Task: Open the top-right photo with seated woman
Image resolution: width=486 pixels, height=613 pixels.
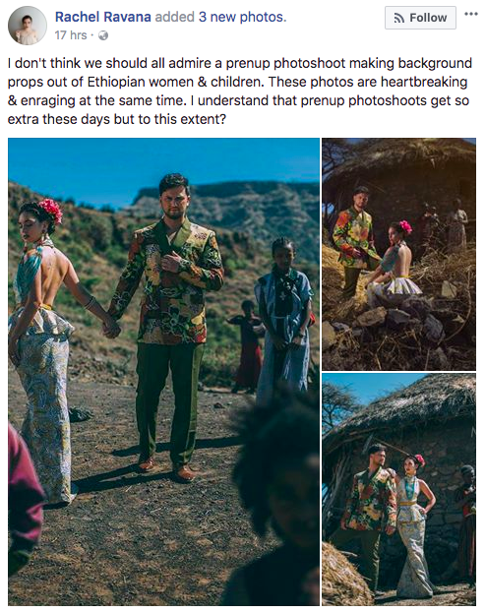Action: [398, 254]
